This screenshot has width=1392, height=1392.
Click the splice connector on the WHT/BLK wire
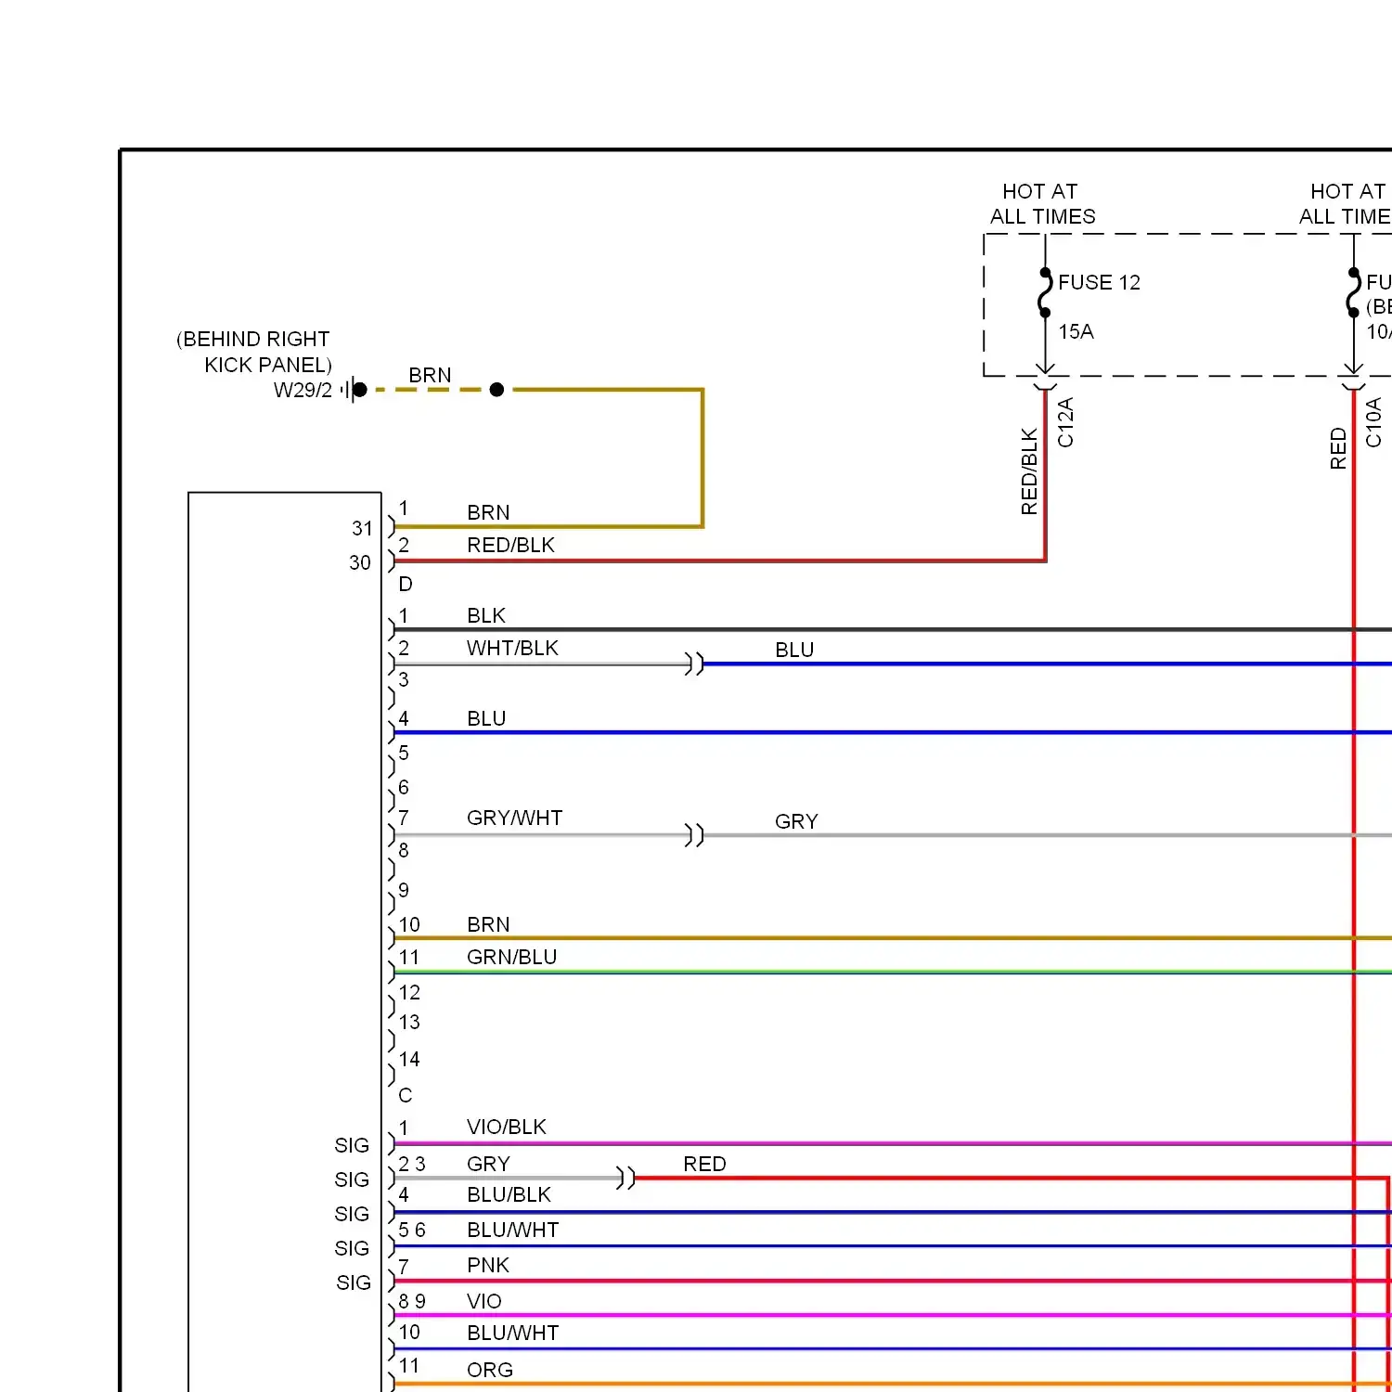[694, 664]
